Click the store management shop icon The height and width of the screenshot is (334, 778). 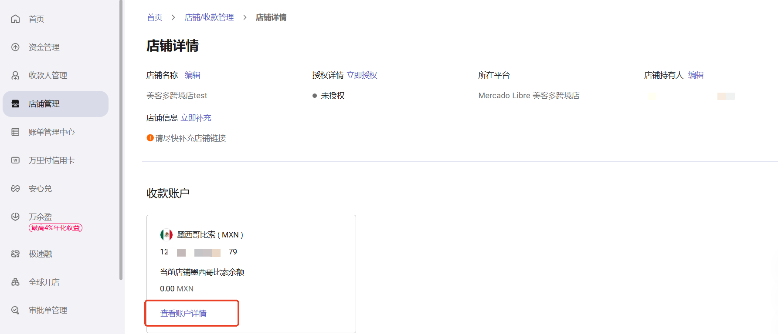click(x=15, y=104)
